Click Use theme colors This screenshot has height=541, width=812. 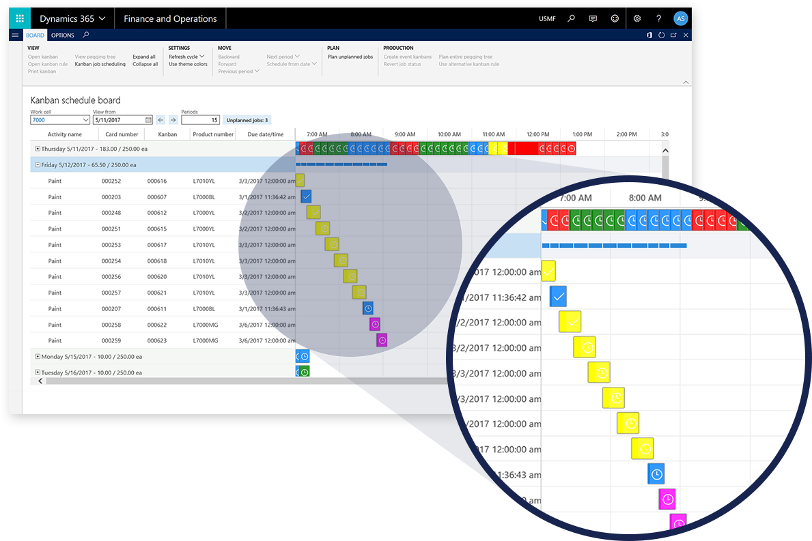point(188,64)
